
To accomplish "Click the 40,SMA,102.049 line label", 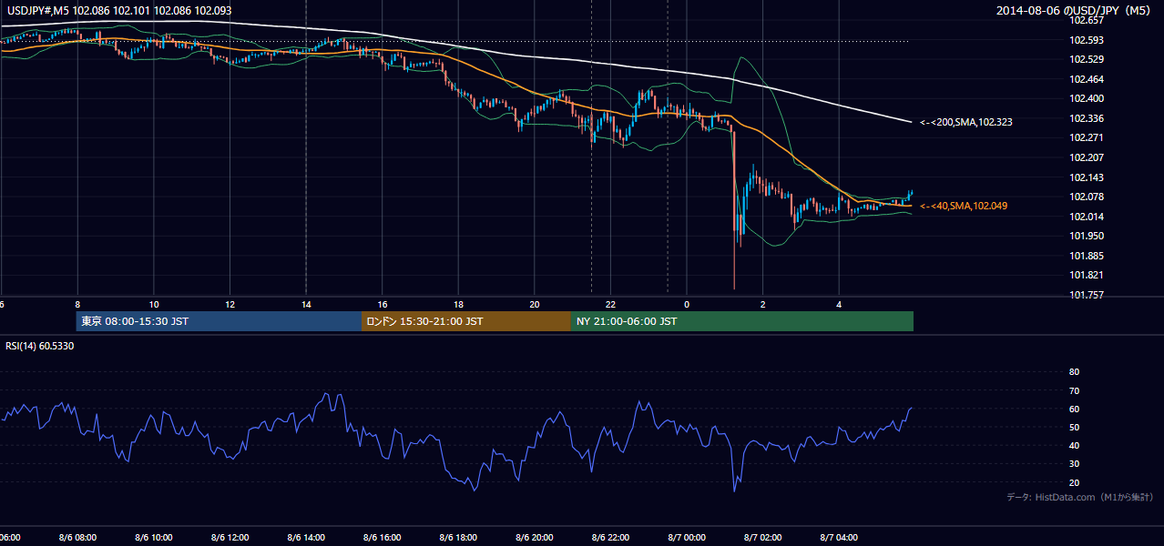I will pyautogui.click(x=964, y=206).
